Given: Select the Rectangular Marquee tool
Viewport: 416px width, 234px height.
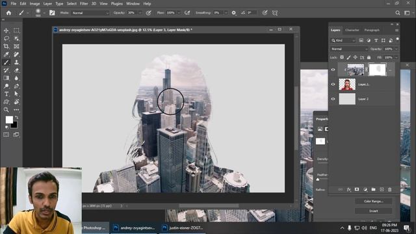Looking at the screenshot, I should point(16,31).
